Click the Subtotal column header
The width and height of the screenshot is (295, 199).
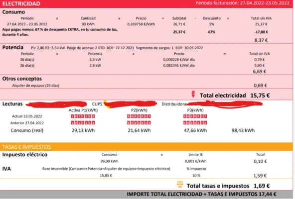(x=179, y=18)
